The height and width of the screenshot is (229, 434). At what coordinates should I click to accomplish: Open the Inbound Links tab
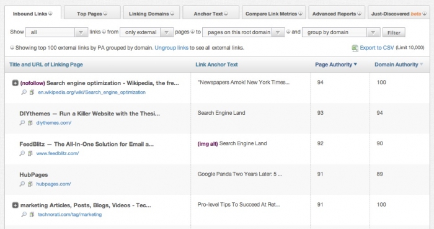click(x=33, y=13)
